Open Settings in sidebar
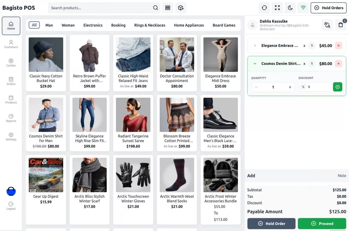The height and width of the screenshot is (231, 349). [x=11, y=137]
